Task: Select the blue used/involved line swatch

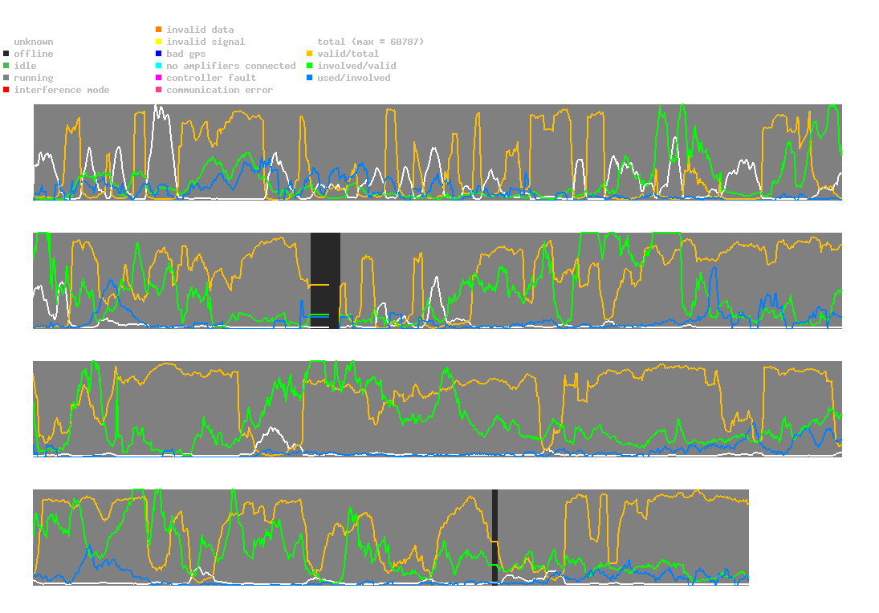Action: 310,78
